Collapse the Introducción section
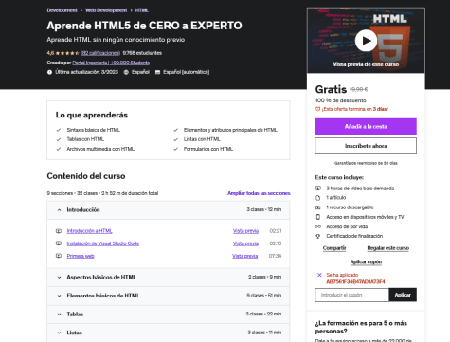 [x=169, y=210]
